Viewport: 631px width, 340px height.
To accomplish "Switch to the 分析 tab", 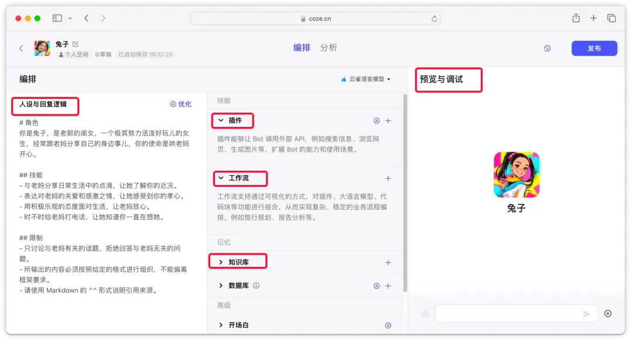I will coord(328,47).
